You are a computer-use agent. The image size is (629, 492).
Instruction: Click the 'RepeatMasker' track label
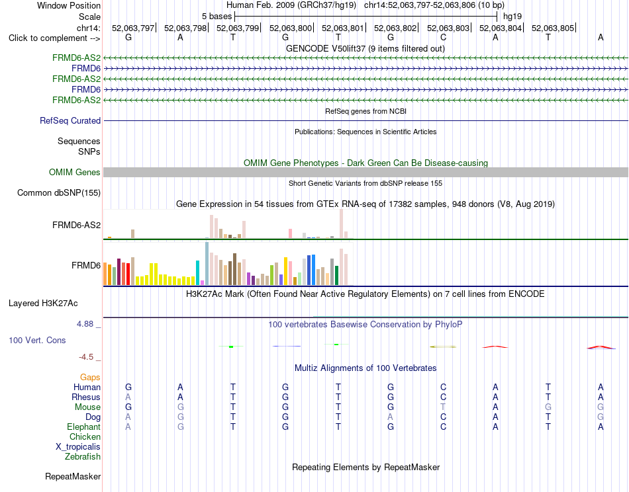tap(73, 477)
